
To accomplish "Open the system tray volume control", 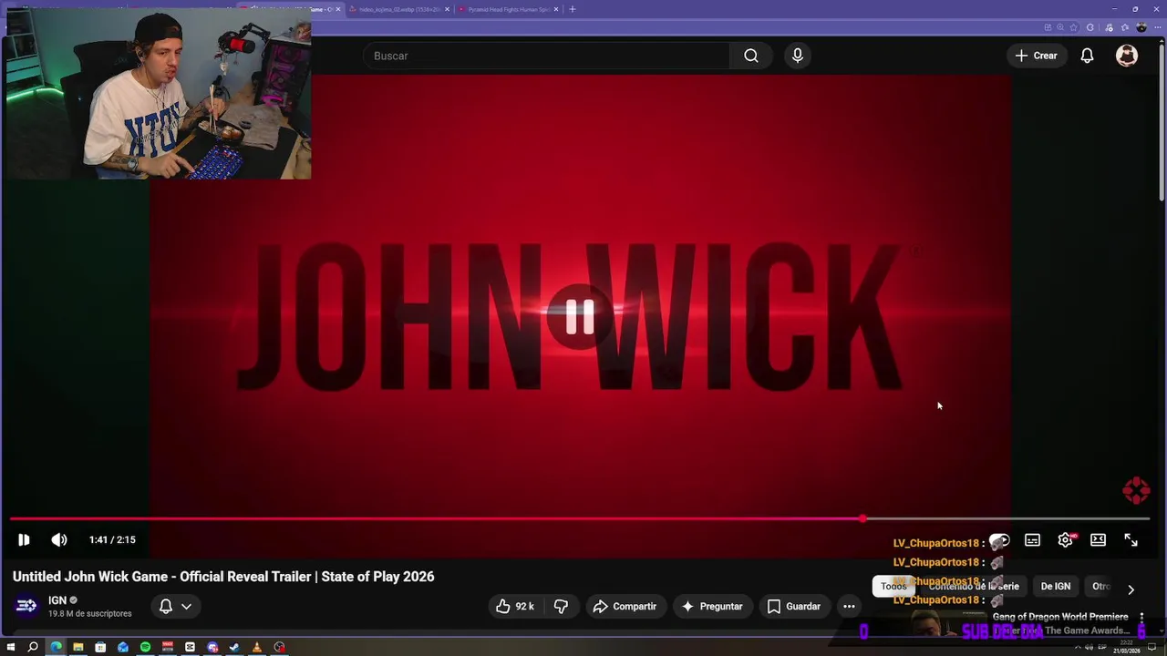I will coord(1089,647).
